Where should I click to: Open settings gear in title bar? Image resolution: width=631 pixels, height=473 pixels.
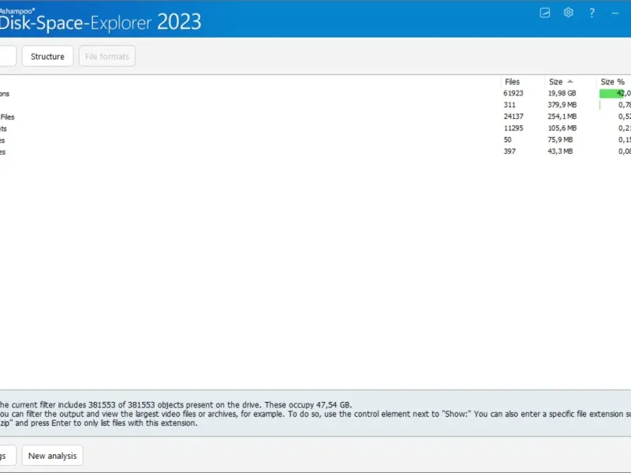pos(568,13)
